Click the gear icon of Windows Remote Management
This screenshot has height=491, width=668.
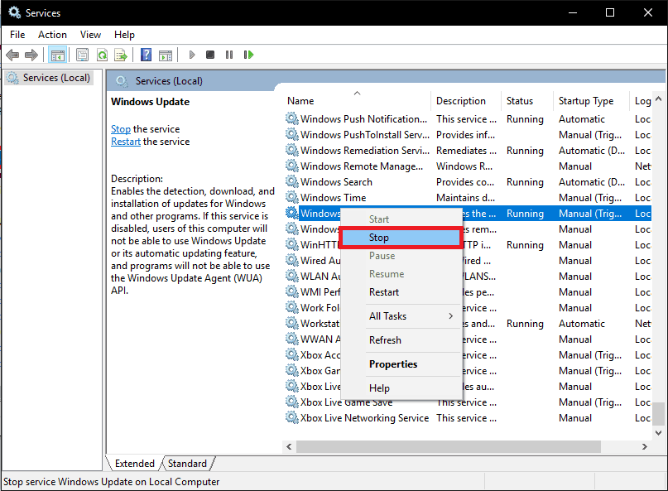coord(292,166)
